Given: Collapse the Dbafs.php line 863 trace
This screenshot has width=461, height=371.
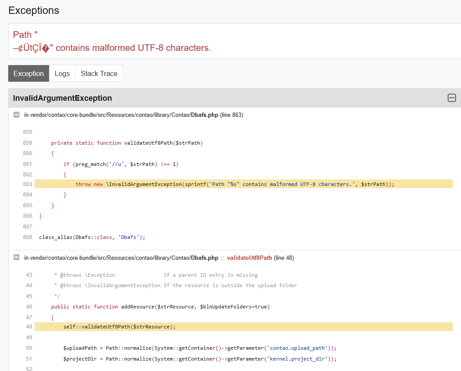Looking at the screenshot, I should 16,115.
